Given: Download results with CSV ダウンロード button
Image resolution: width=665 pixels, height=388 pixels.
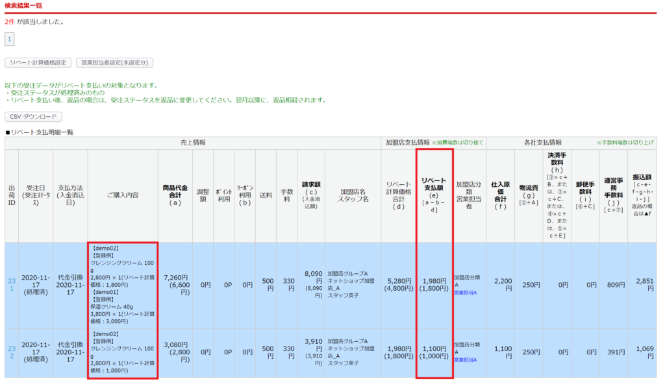Looking at the screenshot, I should [x=33, y=117].
